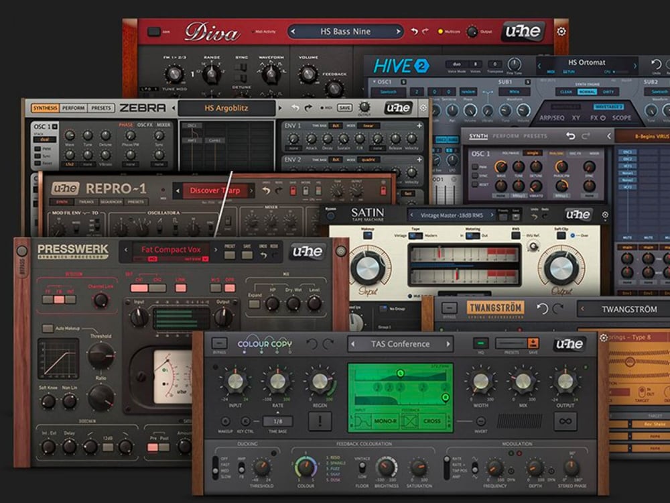670x503 pixels.
Task: Add a section with ENV 1 plus icon
Action: click(x=419, y=126)
